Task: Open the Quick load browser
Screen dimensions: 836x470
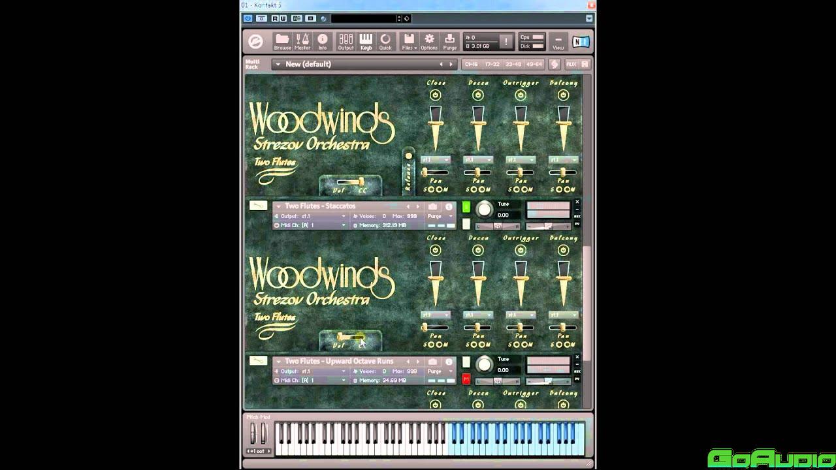Action: [x=385, y=42]
